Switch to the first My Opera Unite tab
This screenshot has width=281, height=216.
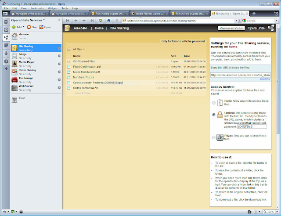click(x=30, y=14)
